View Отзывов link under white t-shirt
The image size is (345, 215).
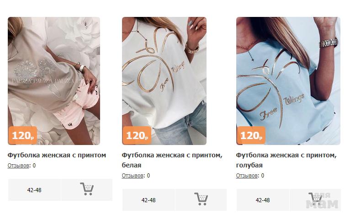133,176
